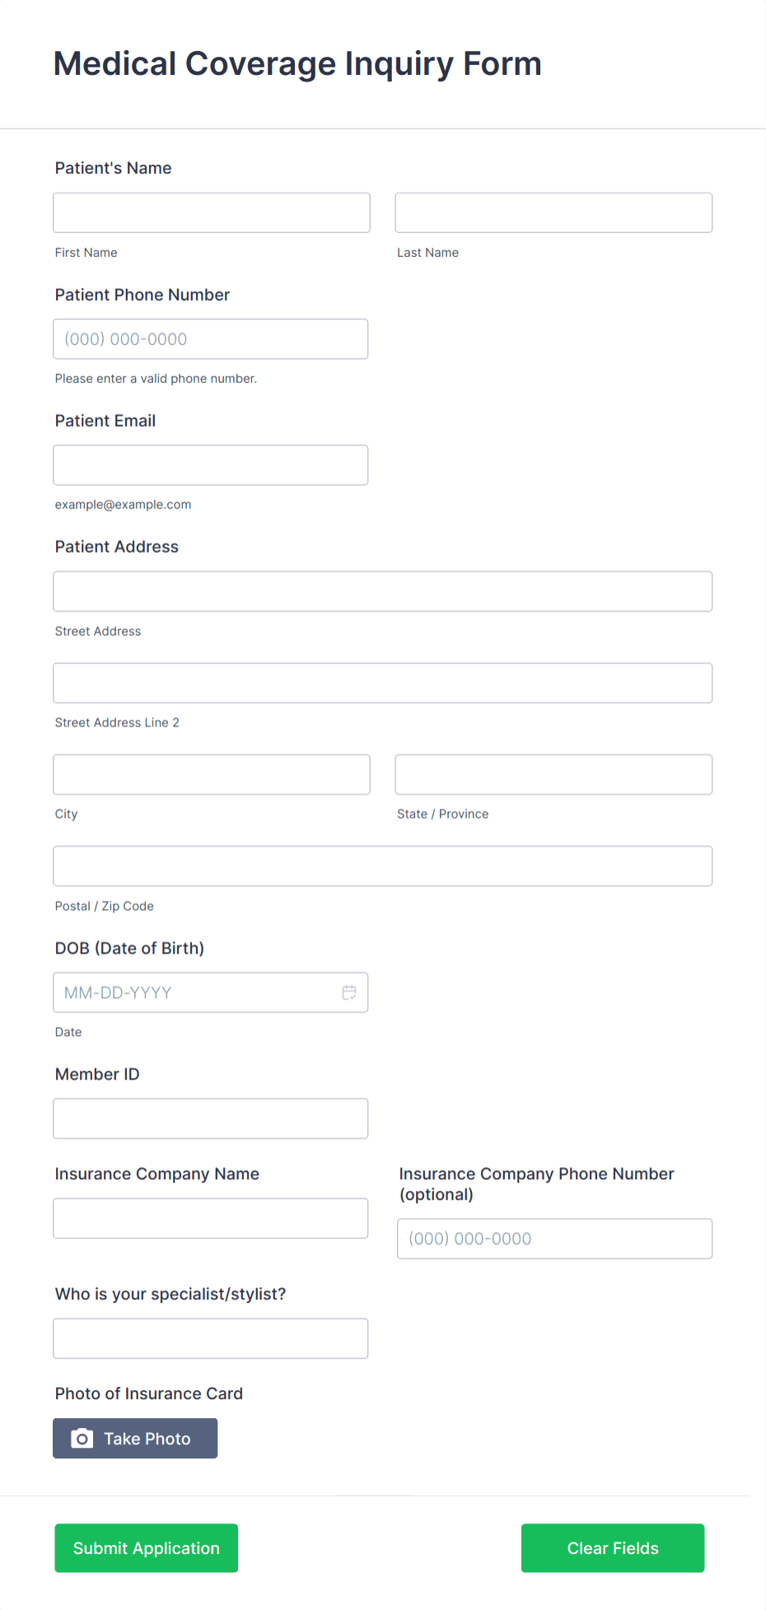This screenshot has height=1610, width=766.
Task: Open the calendar icon in the DOB field
Action: click(349, 992)
